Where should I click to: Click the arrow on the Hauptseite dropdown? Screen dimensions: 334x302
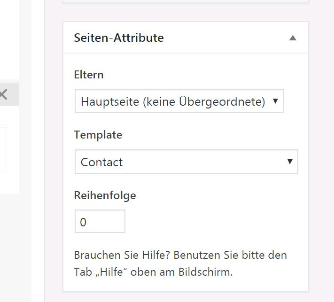pos(275,101)
